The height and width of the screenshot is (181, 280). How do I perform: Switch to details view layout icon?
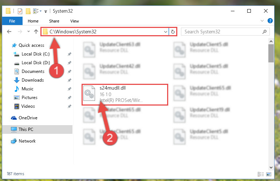(x=261, y=174)
